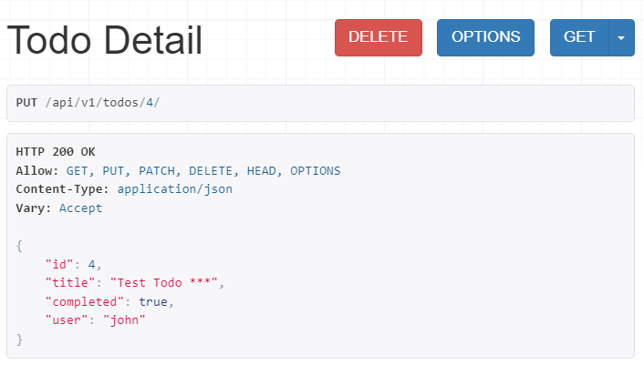Click the completed value true

153,301
